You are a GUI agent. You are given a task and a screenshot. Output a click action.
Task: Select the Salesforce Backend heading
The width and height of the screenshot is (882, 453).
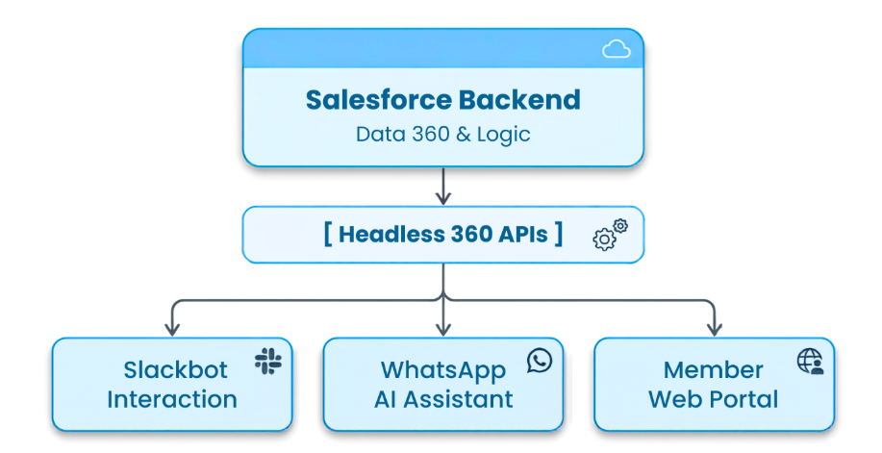443,100
